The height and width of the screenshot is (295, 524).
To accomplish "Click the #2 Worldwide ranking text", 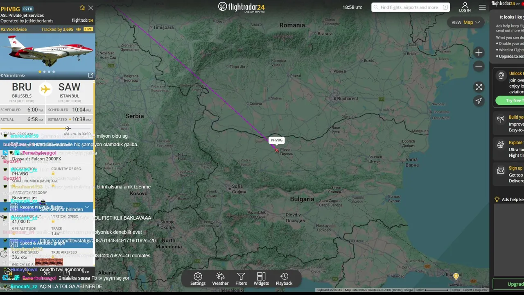I will pos(14,29).
